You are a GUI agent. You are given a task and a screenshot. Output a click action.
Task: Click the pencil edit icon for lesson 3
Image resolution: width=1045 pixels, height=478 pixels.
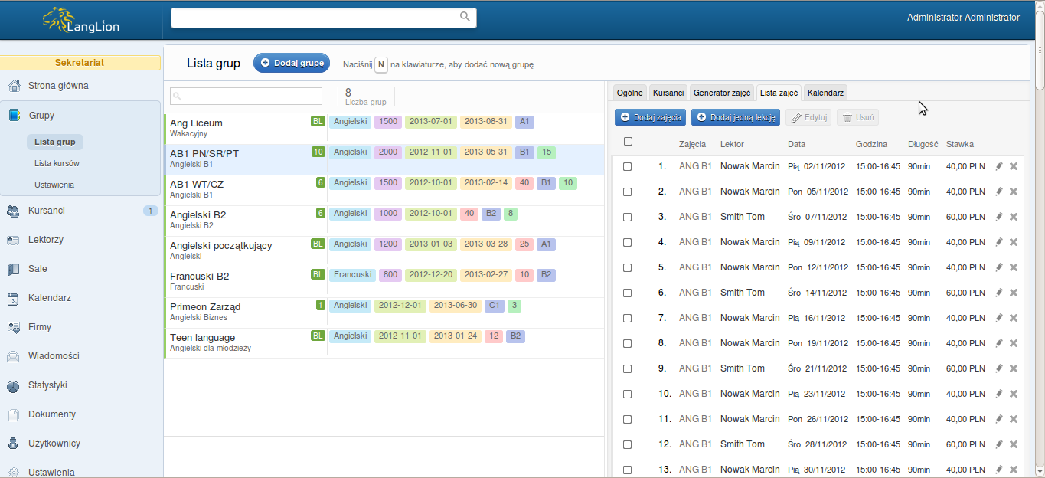(x=998, y=217)
